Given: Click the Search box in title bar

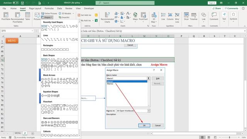Looking at the screenshot, I should point(125,3).
